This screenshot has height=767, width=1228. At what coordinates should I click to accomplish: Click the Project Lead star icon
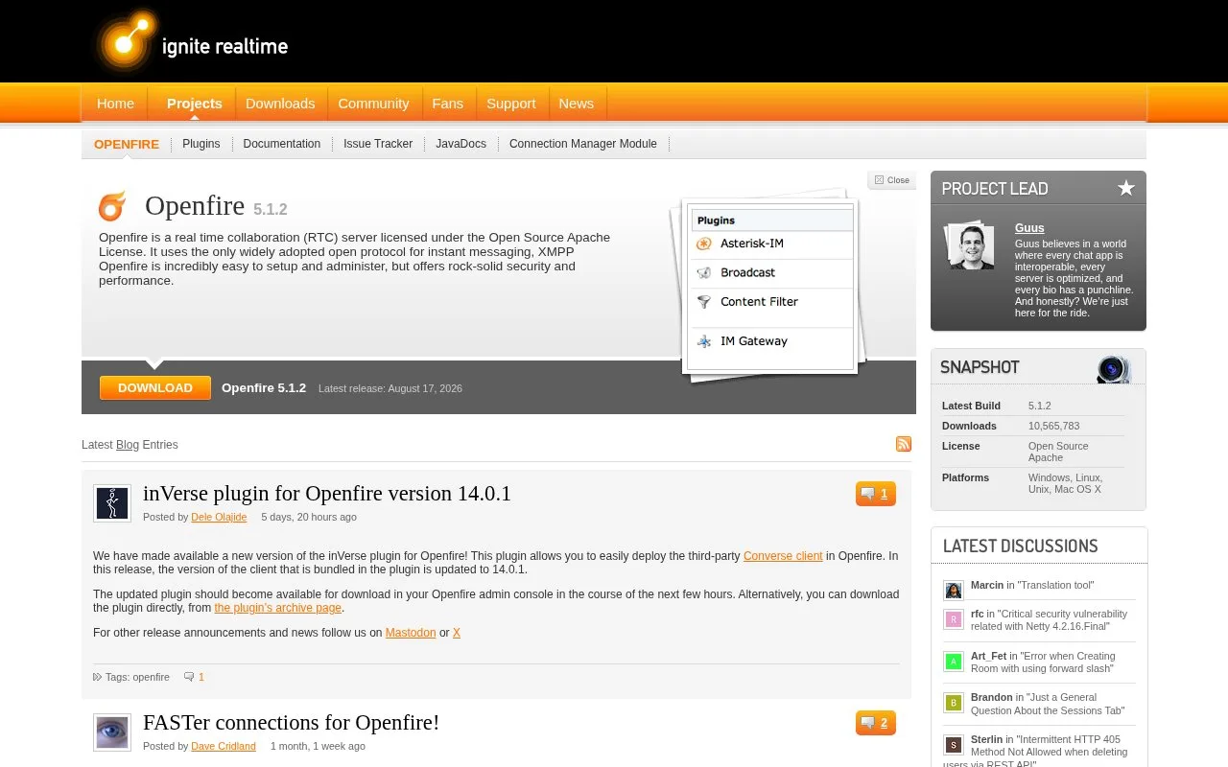[1126, 188]
